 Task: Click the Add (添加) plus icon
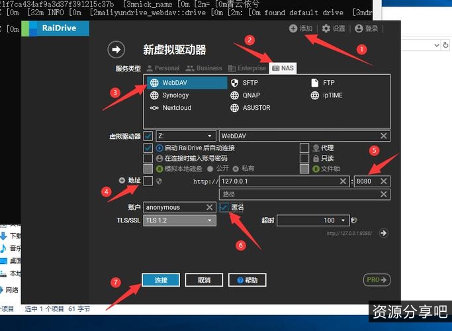click(x=293, y=28)
